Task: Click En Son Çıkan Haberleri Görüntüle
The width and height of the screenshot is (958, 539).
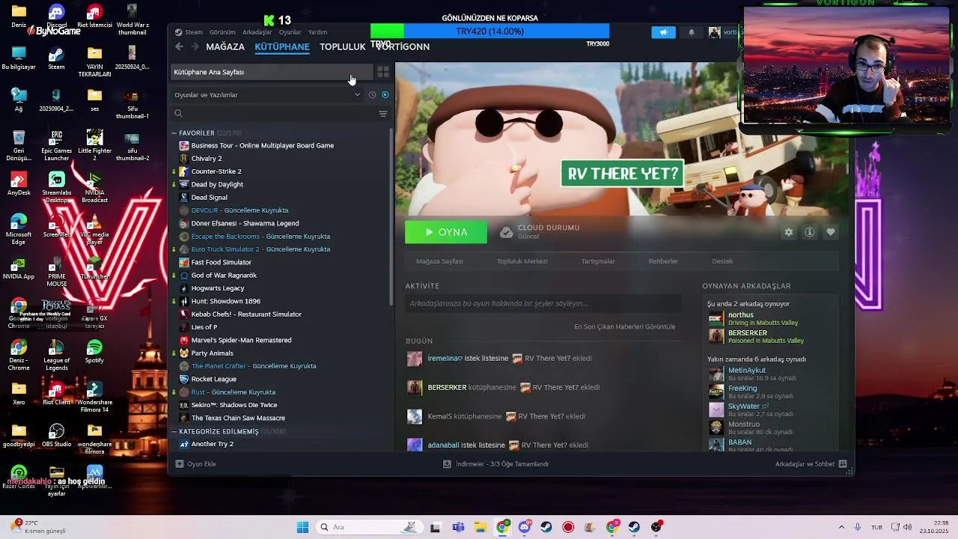Action: pos(624,326)
